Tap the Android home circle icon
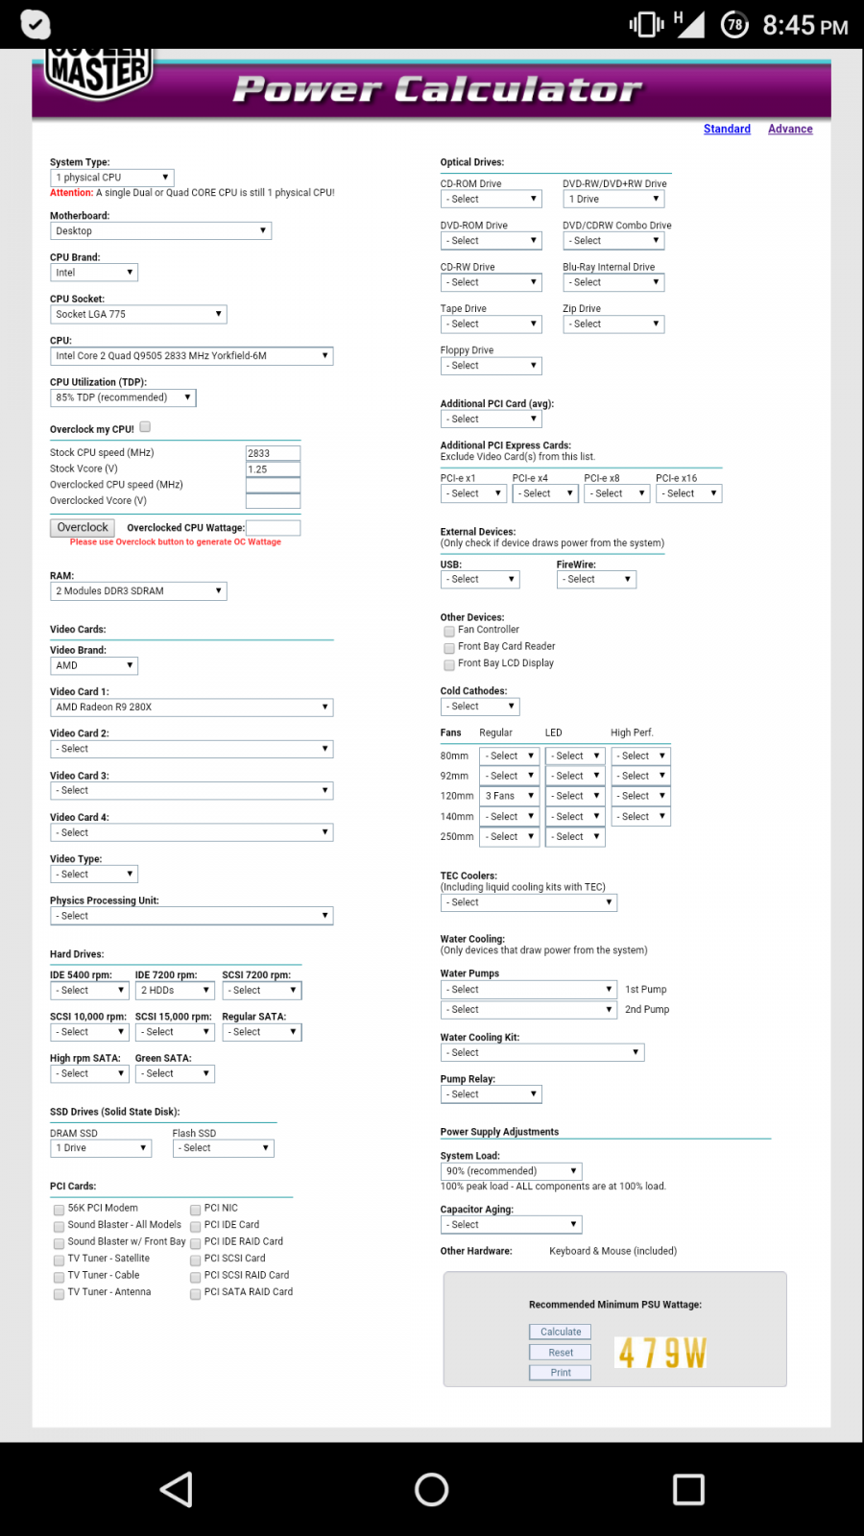The width and height of the screenshot is (864, 1536). click(432, 1489)
